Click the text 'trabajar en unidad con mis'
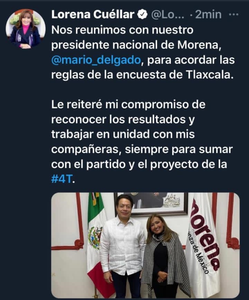The height and width of the screenshot is (300, 249). [x=123, y=134]
